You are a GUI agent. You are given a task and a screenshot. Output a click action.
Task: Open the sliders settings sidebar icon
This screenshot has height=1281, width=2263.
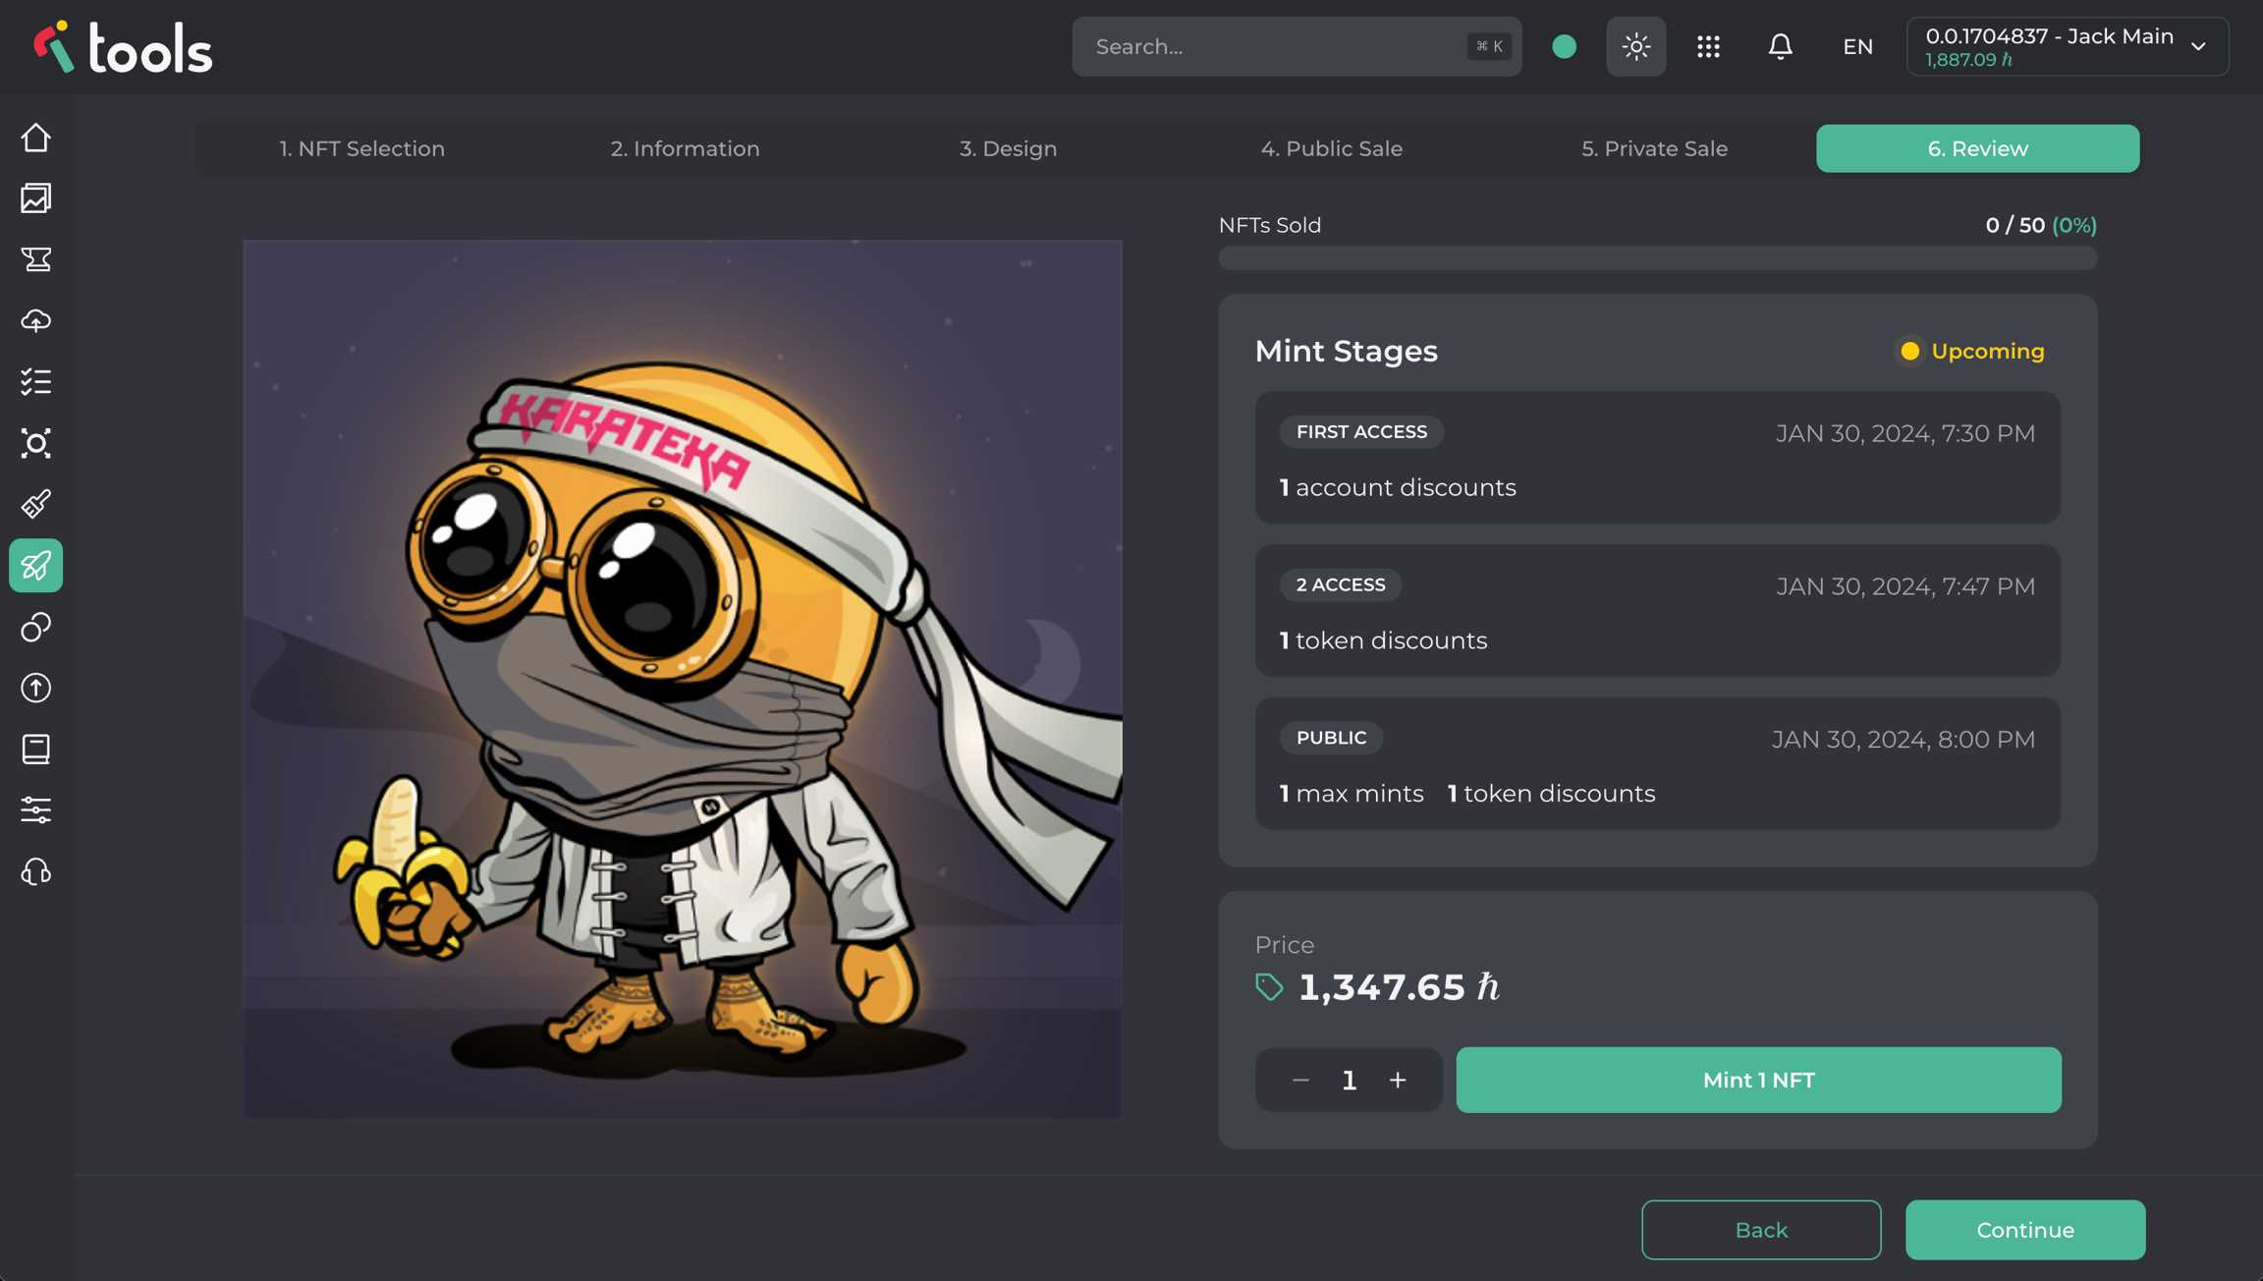[36, 810]
